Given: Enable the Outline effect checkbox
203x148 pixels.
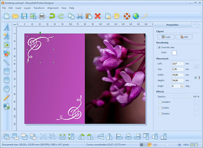Looking at the screenshot, I should (160, 108).
